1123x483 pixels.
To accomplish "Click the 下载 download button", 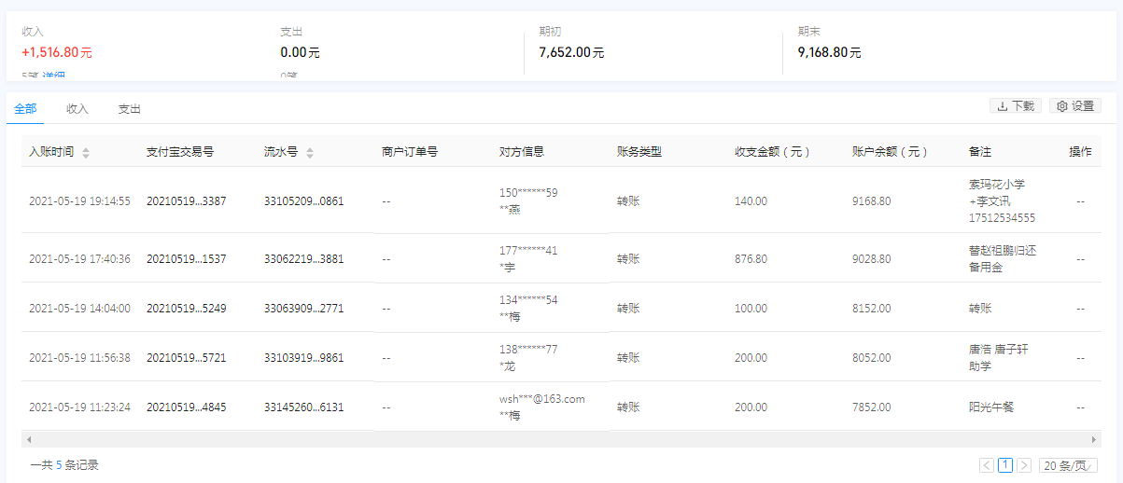I will coord(1015,106).
